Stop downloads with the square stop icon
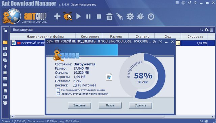 pyautogui.click(x=99, y=17)
